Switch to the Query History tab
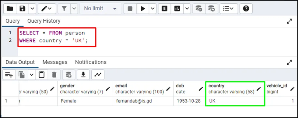This screenshot has width=298, height=118. click(x=44, y=21)
